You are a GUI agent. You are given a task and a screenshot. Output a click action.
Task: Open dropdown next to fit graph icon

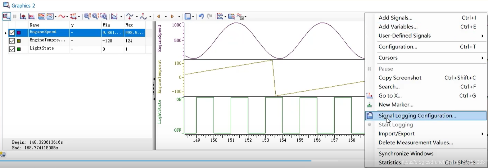coord(121,17)
